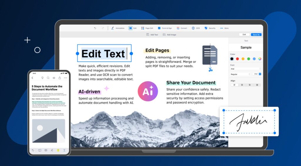Open the rainbow custom color picker
The image size is (301, 166).
pyautogui.click(x=260, y=59)
